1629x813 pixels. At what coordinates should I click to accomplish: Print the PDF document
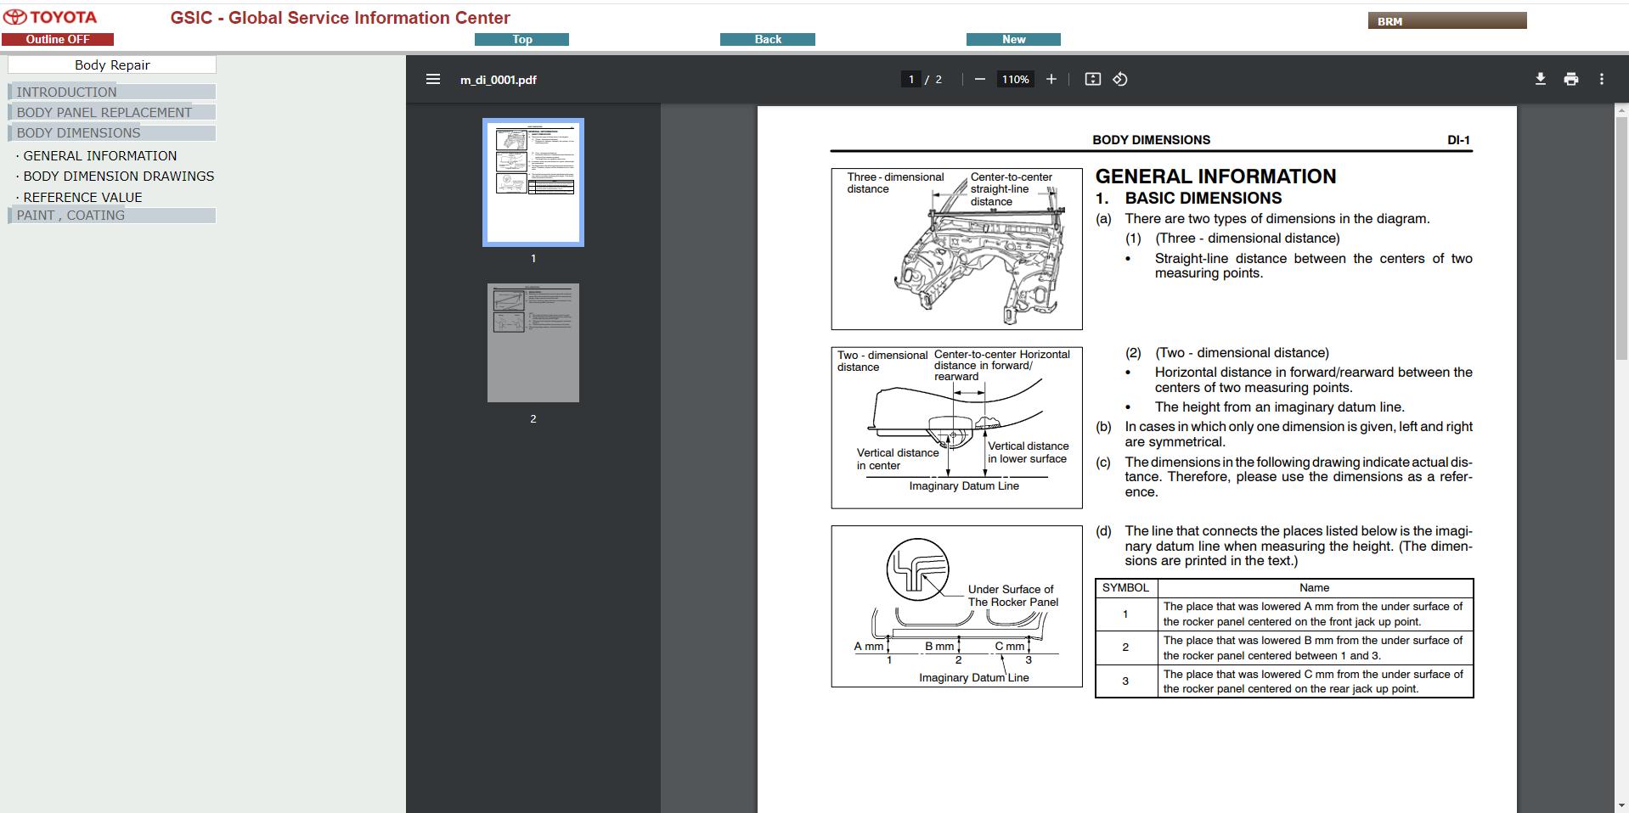click(1571, 79)
